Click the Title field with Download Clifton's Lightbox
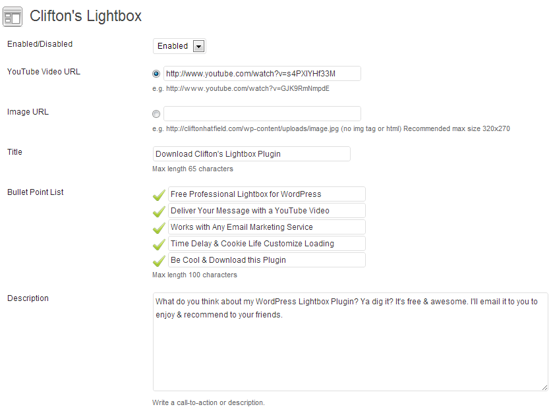The height and width of the screenshot is (411, 551). point(252,154)
